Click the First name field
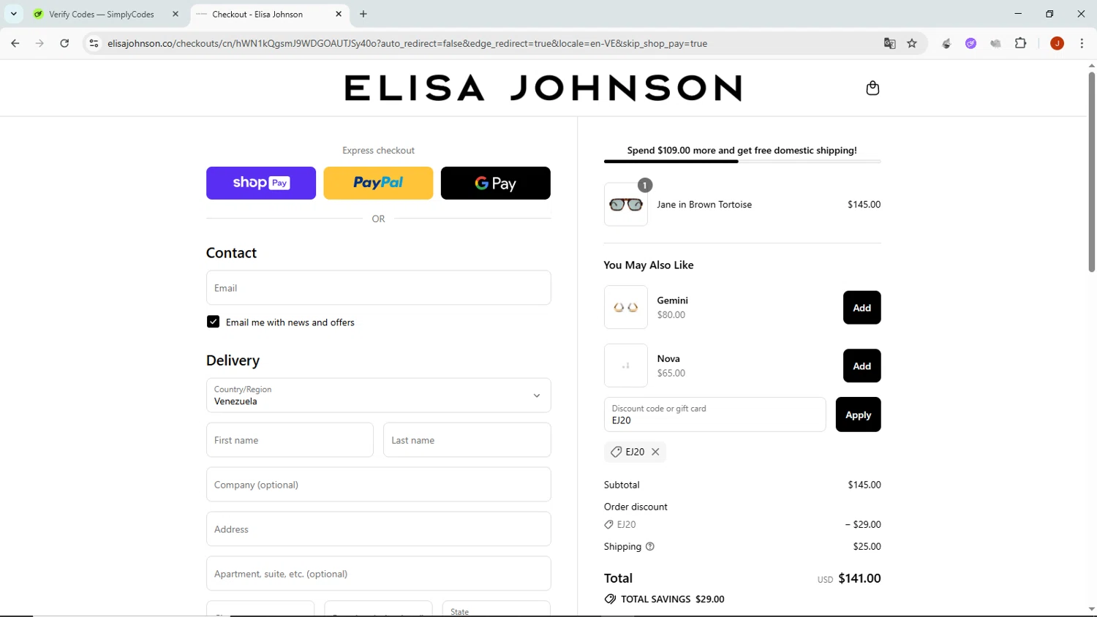The width and height of the screenshot is (1097, 617). (x=290, y=440)
